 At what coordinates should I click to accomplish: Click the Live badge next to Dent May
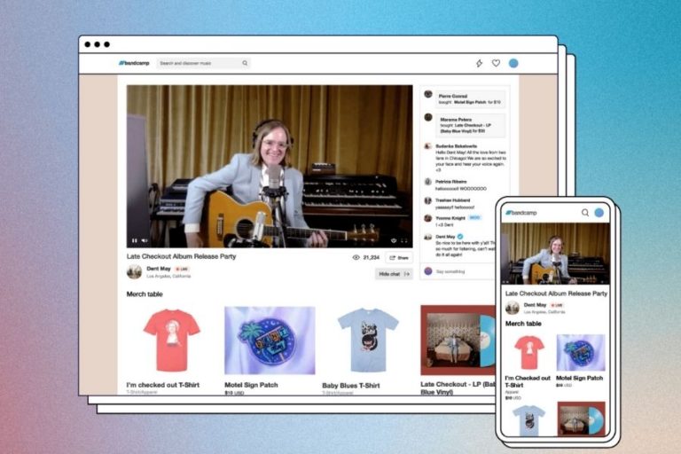tap(182, 269)
